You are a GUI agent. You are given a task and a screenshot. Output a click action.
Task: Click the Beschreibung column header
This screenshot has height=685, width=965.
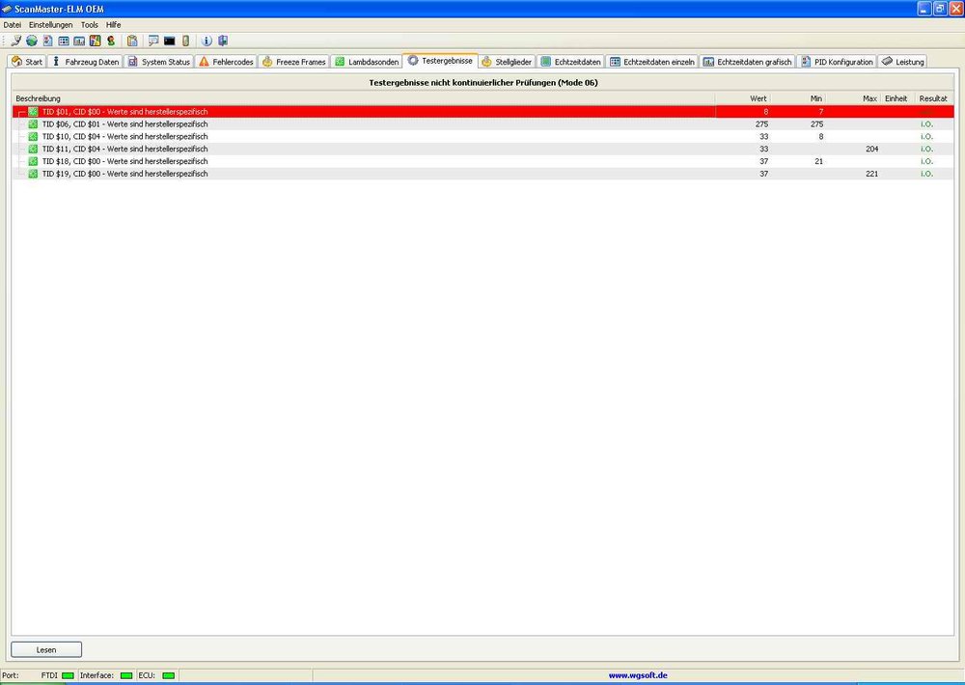click(39, 98)
